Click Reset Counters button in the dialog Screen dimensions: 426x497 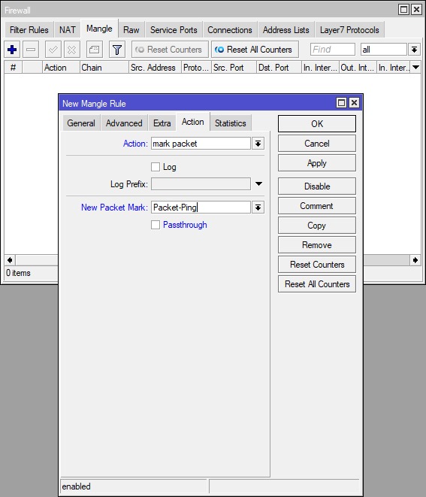(x=317, y=265)
